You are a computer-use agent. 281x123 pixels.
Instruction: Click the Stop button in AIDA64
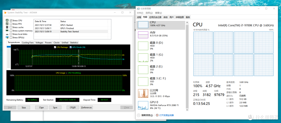pyautogui.click(x=24, y=108)
